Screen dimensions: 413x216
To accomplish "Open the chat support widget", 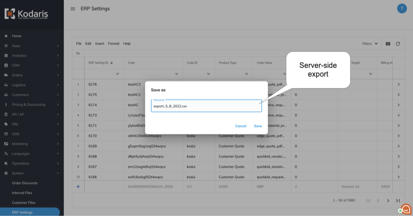I will tap(406, 210).
